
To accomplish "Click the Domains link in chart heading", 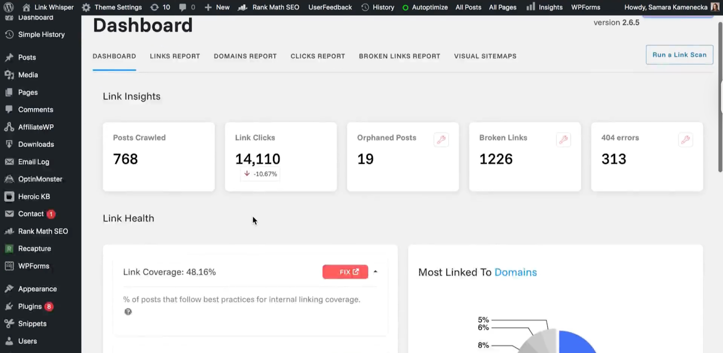I will click(x=516, y=272).
